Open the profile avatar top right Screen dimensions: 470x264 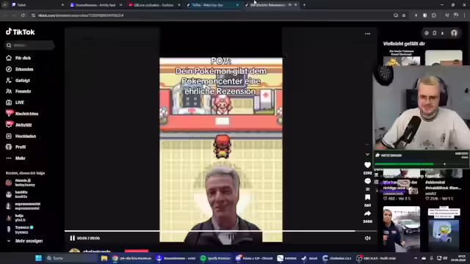(x=455, y=33)
